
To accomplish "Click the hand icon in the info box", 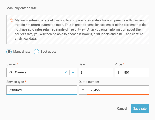I will (11, 20).
